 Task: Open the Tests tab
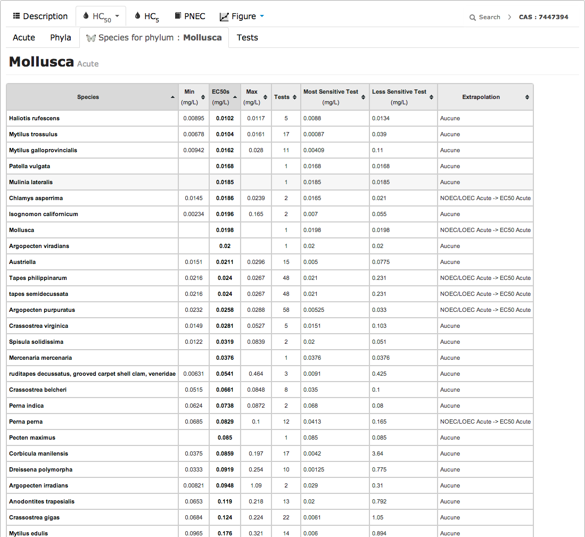247,37
